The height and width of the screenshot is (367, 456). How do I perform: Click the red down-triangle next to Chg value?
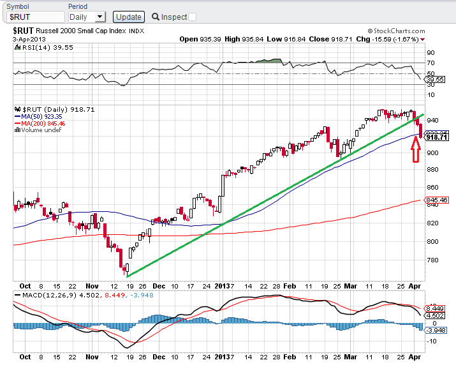[422, 40]
